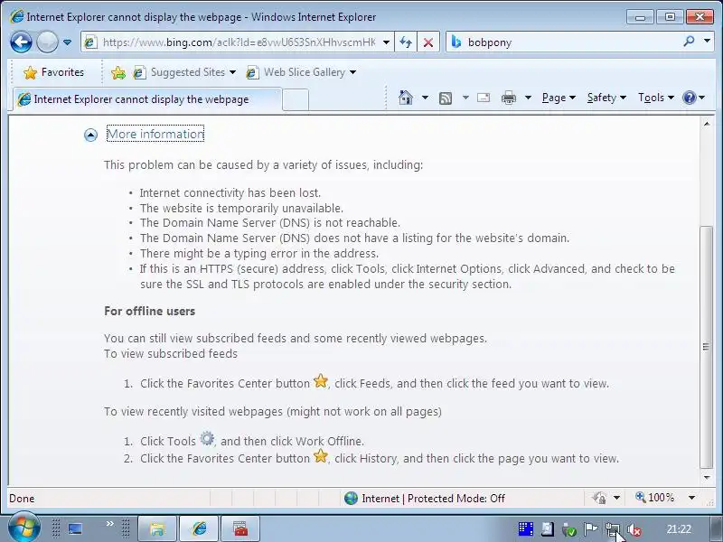
Task: Click the red Stop loading icon
Action: pos(427,42)
